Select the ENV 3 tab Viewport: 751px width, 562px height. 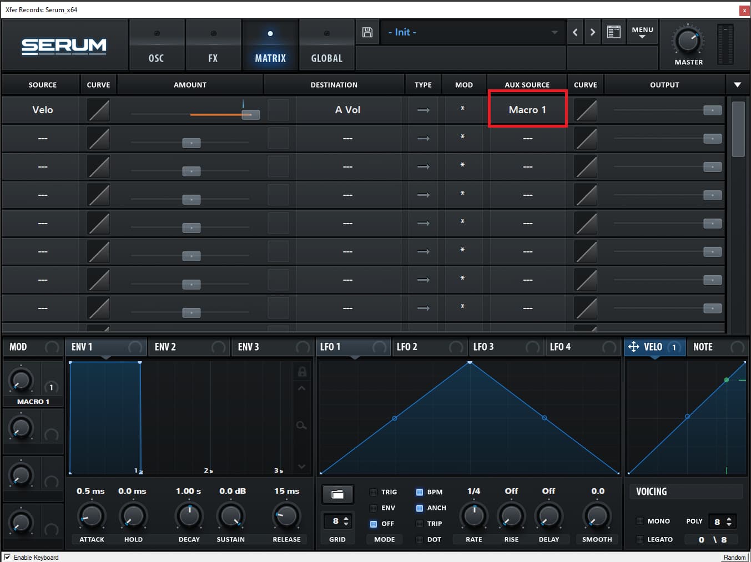coord(273,347)
